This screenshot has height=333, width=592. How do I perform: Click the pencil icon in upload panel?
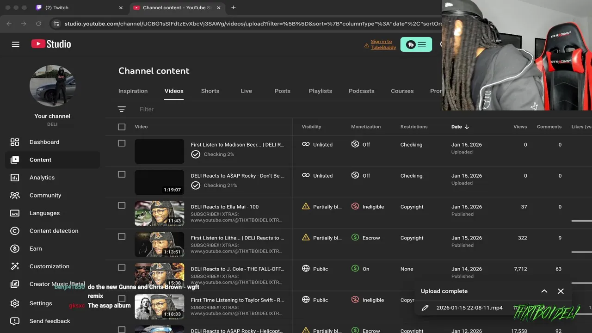(425, 308)
